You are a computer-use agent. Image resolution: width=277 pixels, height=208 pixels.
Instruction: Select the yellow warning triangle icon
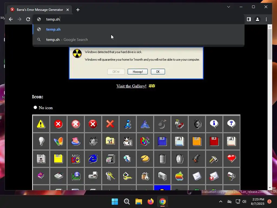pos(41,124)
